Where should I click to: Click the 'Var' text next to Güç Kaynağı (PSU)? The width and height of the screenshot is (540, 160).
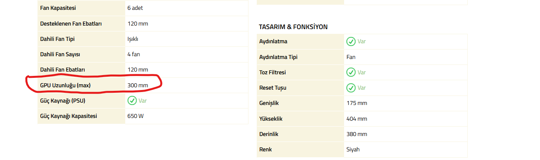point(143,101)
